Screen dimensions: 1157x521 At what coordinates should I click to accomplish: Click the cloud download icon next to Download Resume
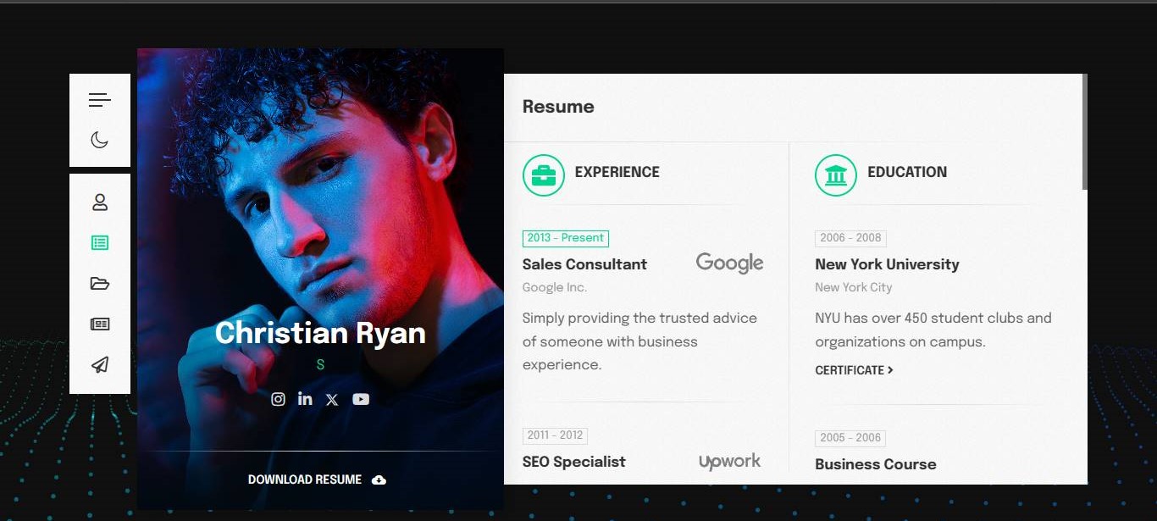click(x=379, y=479)
